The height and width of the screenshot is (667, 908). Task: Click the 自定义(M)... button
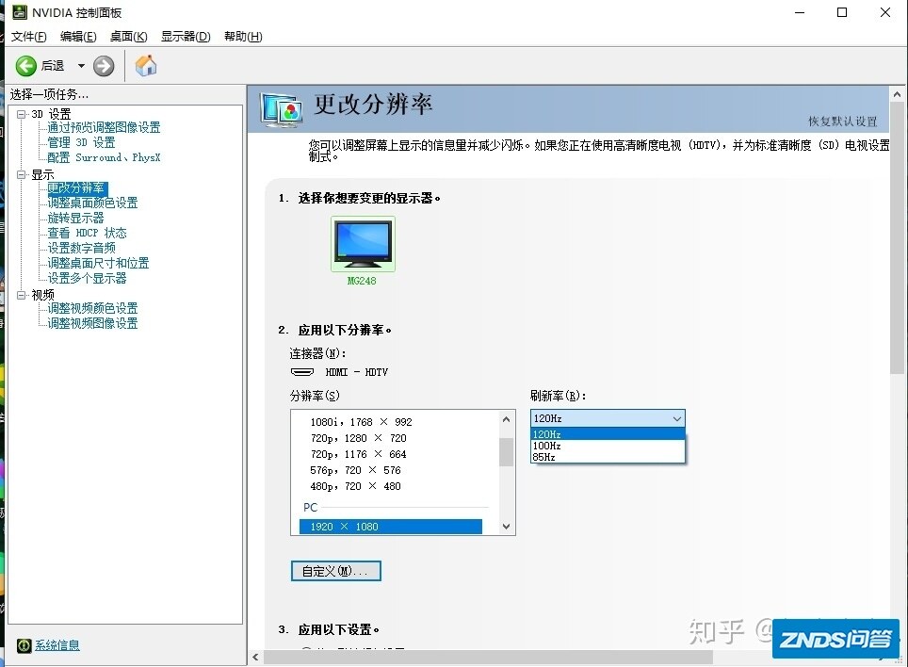pos(336,571)
